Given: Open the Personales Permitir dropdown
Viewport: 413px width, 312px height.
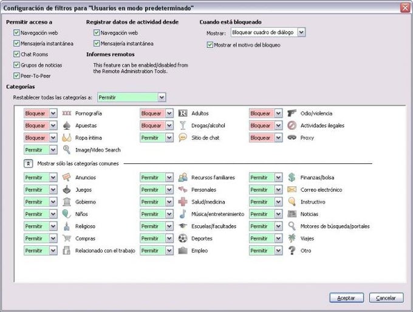Looking at the screenshot, I should [x=157, y=190].
